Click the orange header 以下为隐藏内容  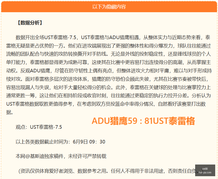coord(109,7)
